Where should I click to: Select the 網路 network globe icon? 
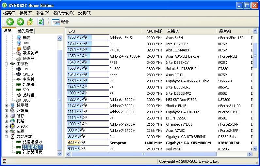(12, 121)
